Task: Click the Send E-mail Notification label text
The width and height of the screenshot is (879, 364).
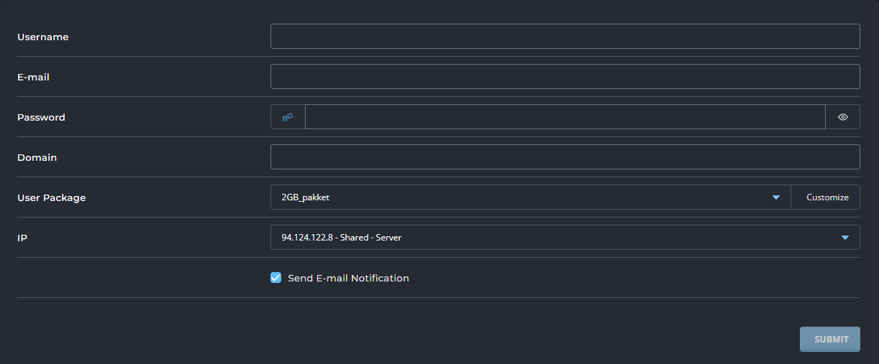Action: point(348,278)
